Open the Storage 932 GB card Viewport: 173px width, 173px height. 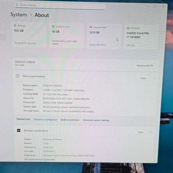coord(29,35)
